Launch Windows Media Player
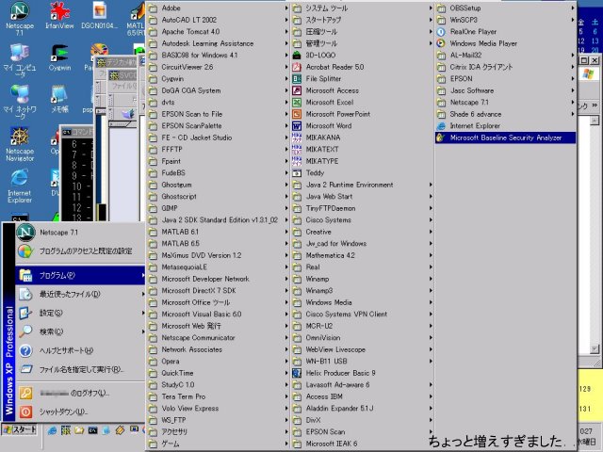The width and height of the screenshot is (603, 452). point(505,43)
